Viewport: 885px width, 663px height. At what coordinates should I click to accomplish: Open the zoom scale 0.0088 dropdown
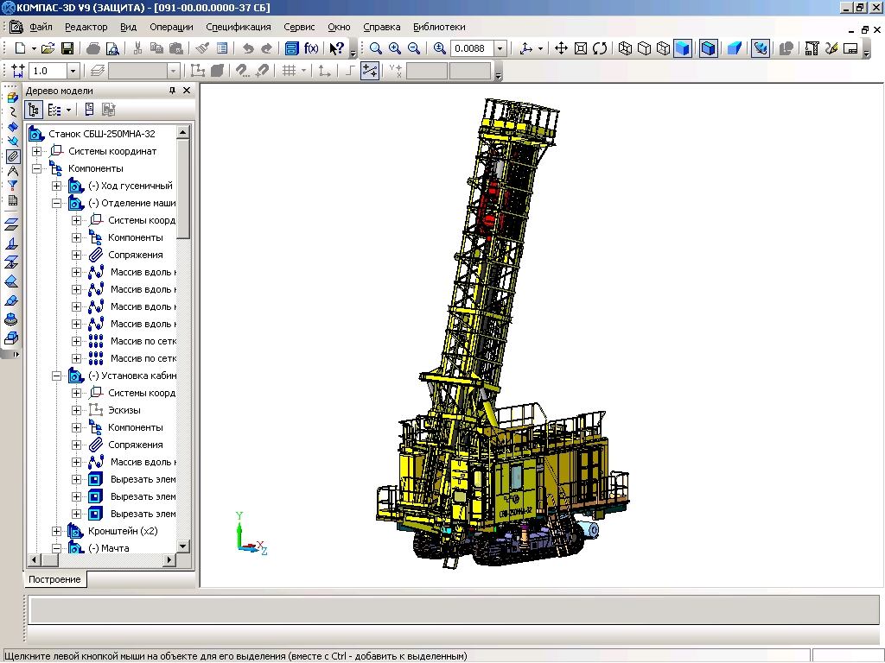(500, 48)
